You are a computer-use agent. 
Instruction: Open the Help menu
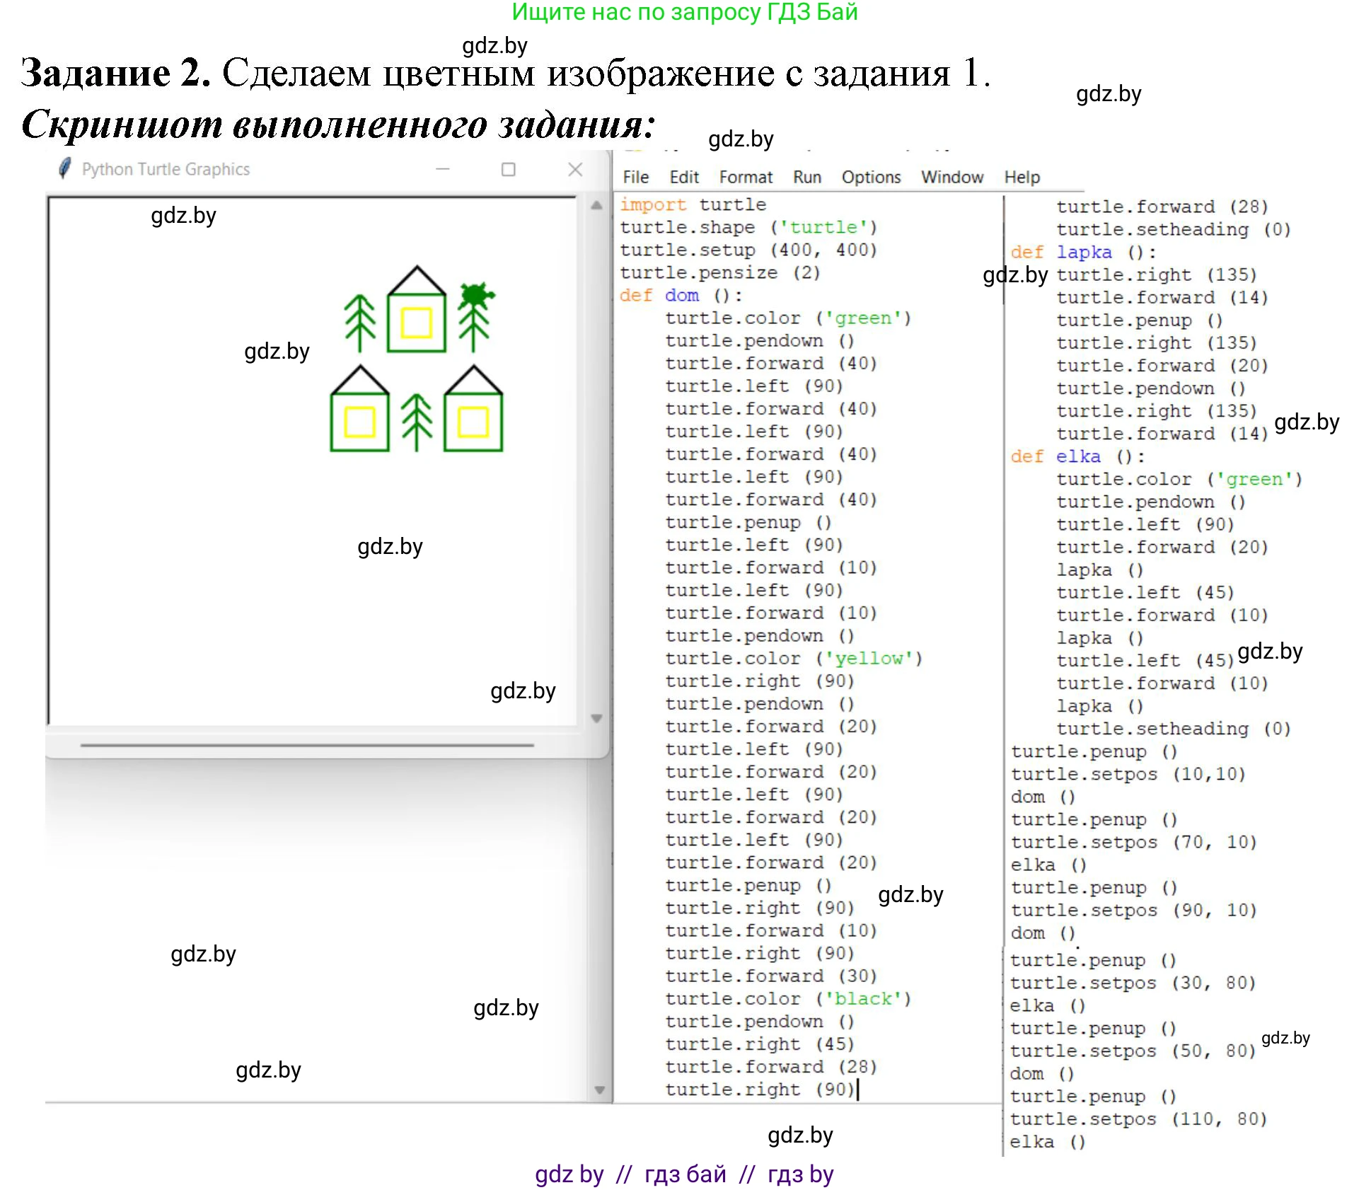1022,176
